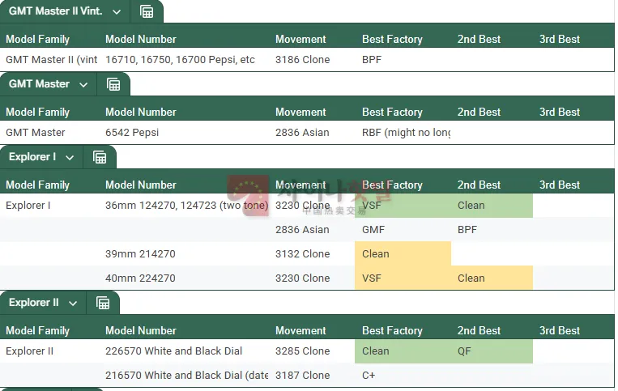Select yellow Clean cell in 39mm 214270 row
The image size is (618, 391).
pyautogui.click(x=403, y=254)
